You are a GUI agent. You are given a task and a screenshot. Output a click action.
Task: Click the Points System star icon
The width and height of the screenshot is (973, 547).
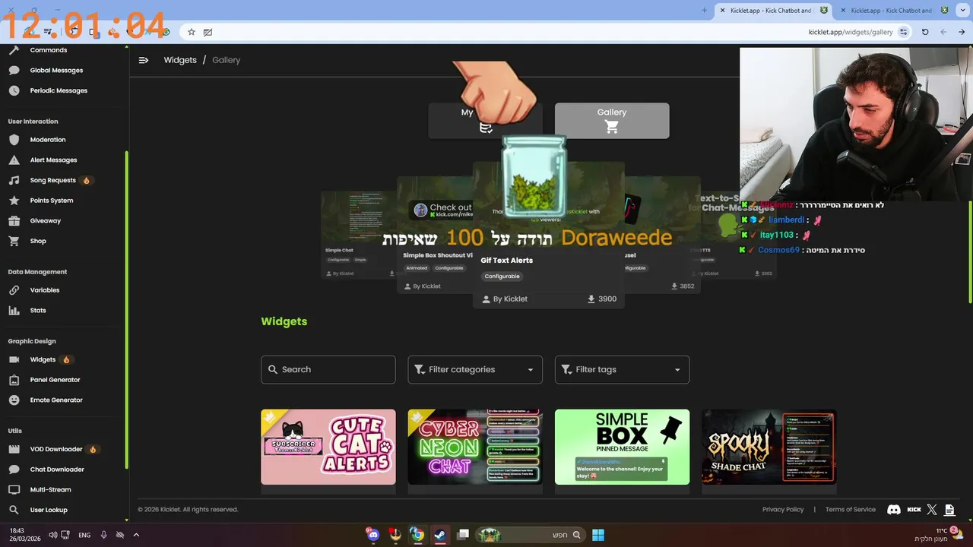[14, 201]
